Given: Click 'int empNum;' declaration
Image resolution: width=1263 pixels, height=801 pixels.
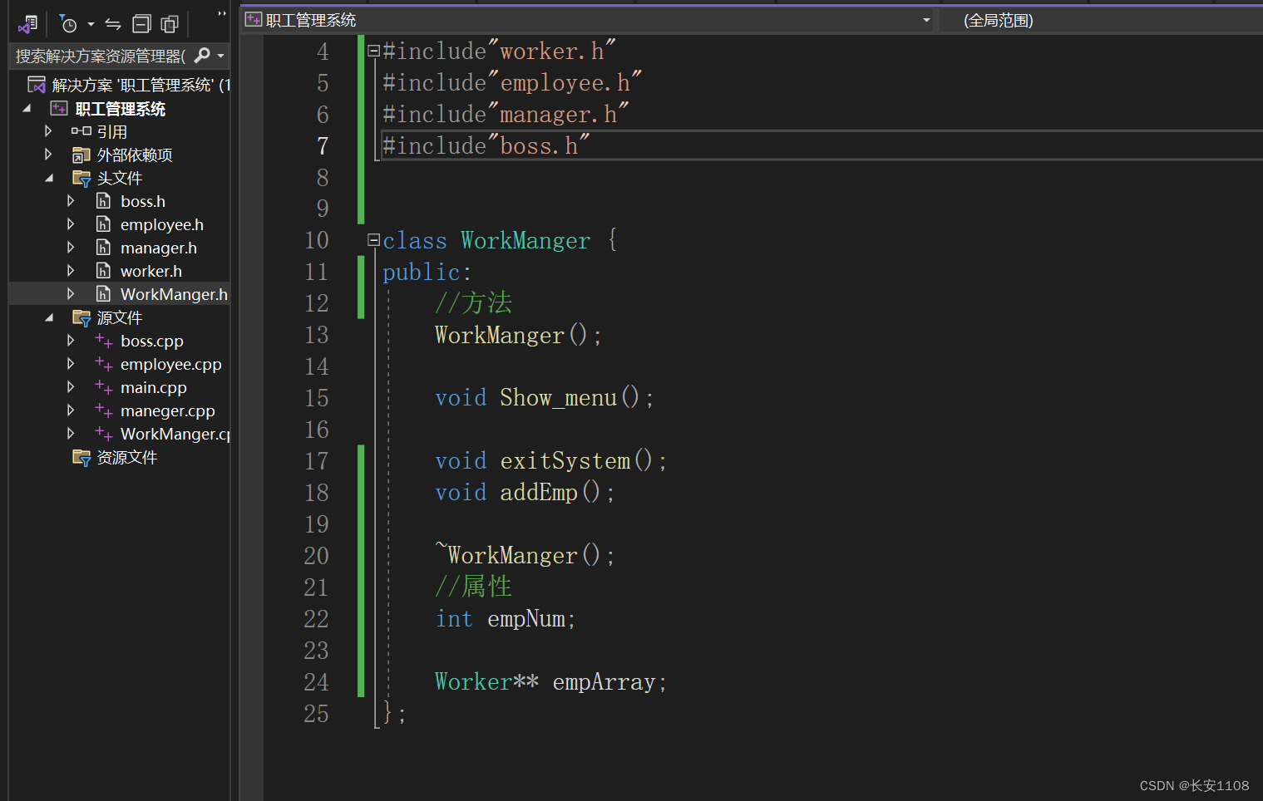Looking at the screenshot, I should coord(506,619).
